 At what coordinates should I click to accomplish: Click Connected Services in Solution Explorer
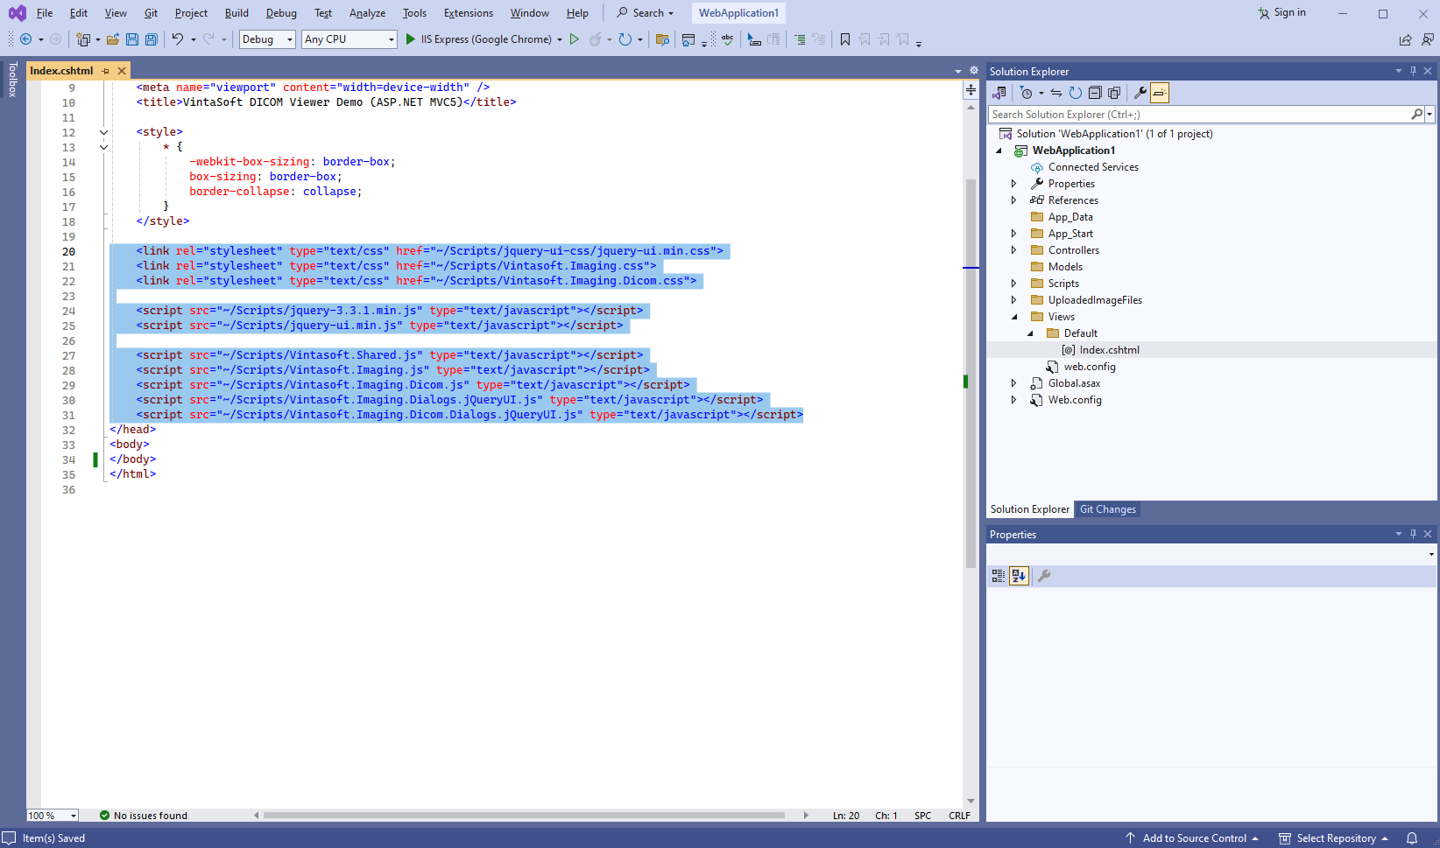(x=1093, y=167)
